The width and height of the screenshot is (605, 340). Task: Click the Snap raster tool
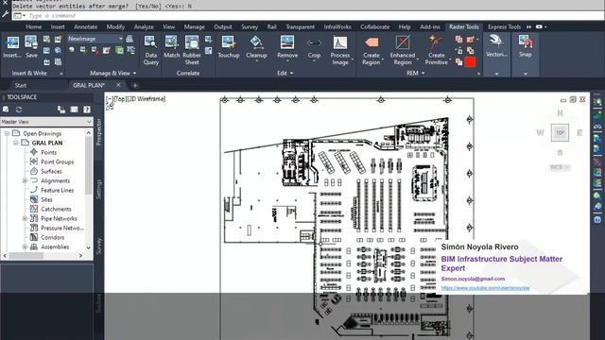point(526,46)
